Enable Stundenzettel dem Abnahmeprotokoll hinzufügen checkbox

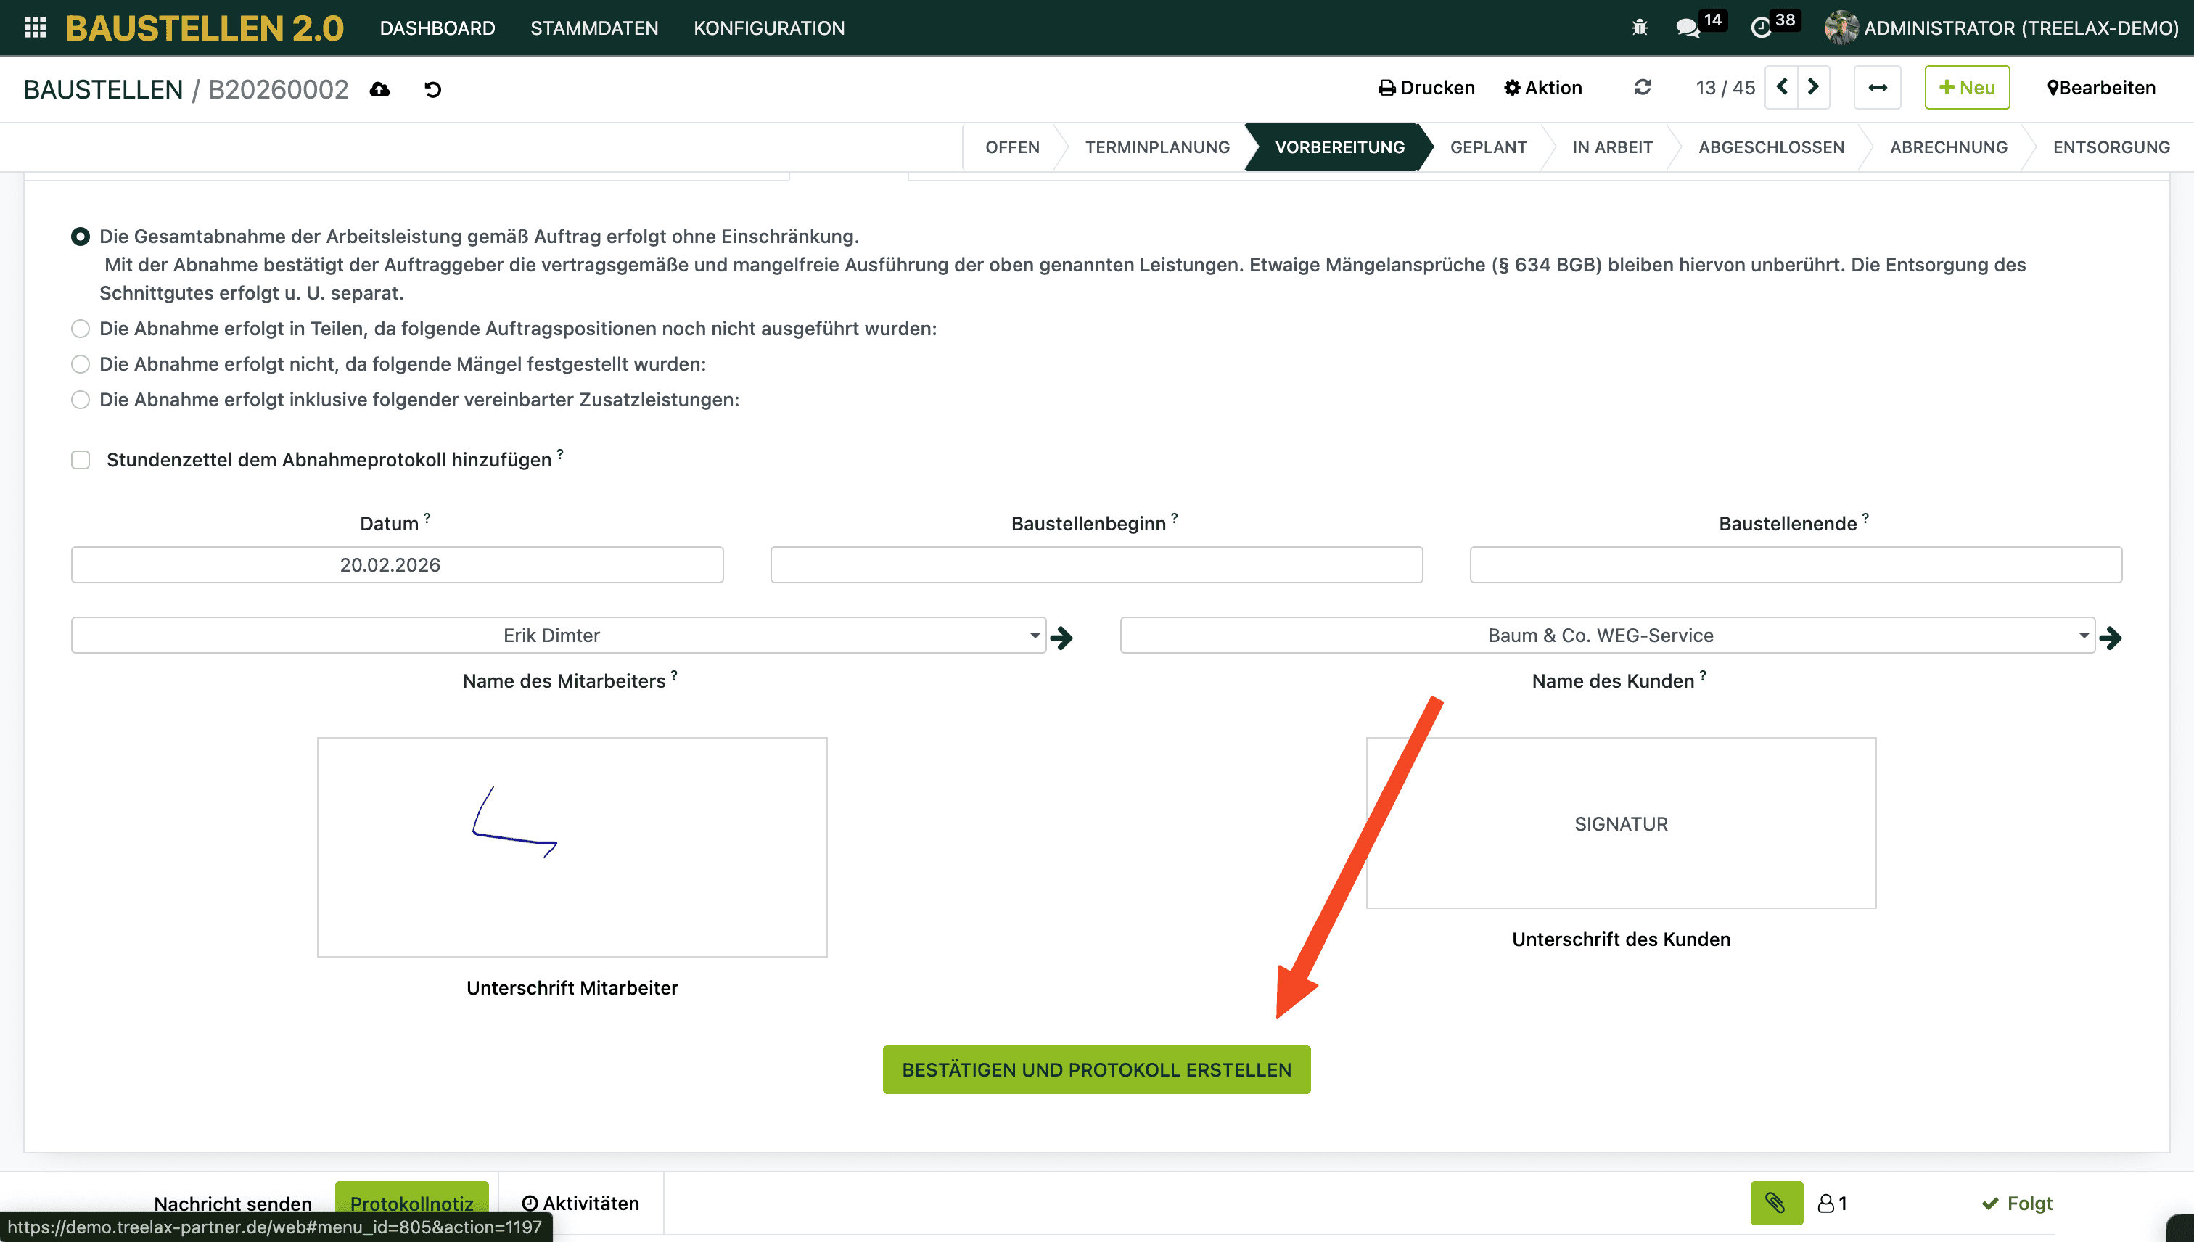81,460
